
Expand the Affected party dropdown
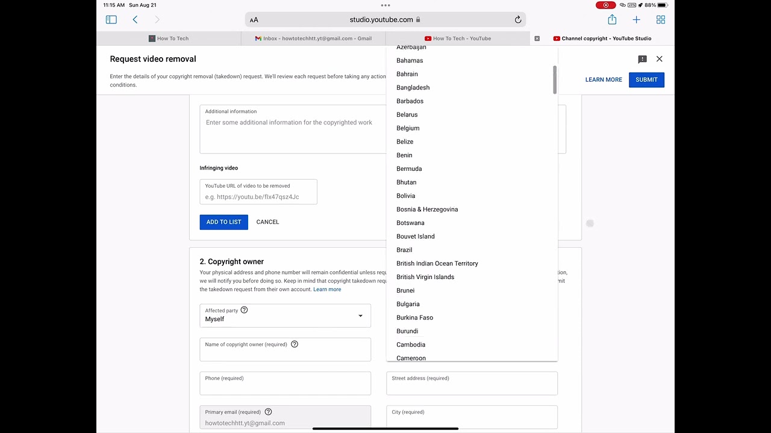coord(285,315)
